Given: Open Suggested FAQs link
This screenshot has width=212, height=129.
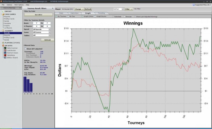Looking at the screenshot, I should click(x=202, y=5).
